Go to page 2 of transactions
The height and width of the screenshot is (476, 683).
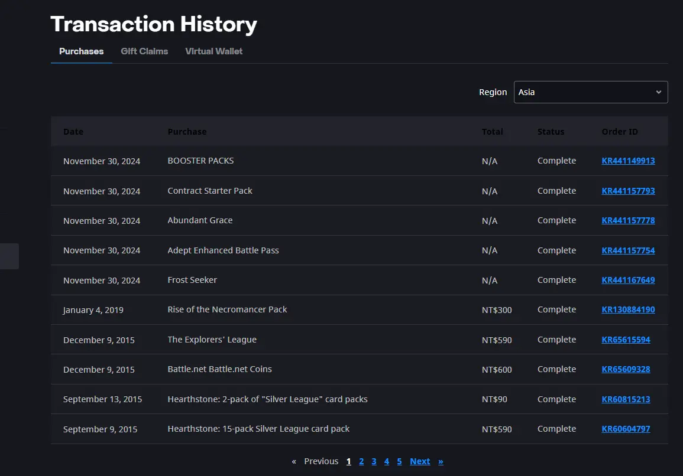361,462
